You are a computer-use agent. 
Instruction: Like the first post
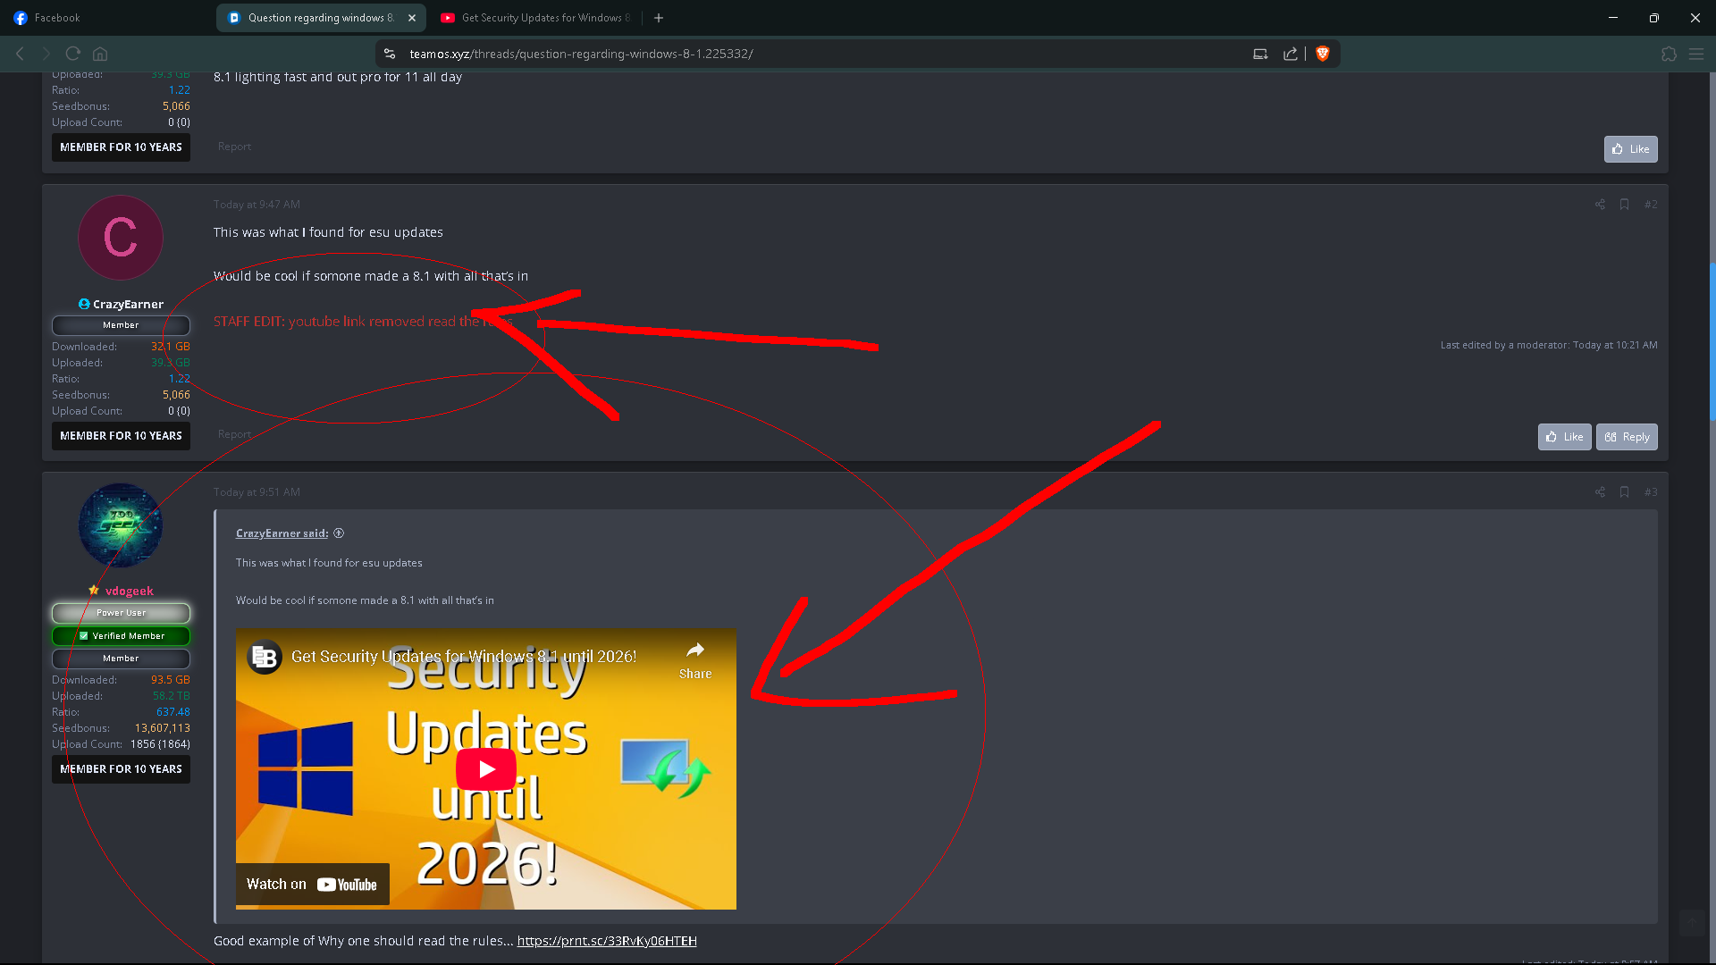pyautogui.click(x=1630, y=149)
